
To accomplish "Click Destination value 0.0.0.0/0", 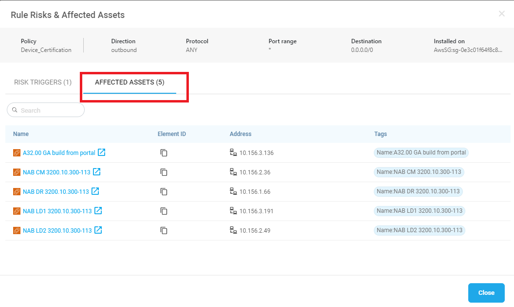I will (362, 50).
